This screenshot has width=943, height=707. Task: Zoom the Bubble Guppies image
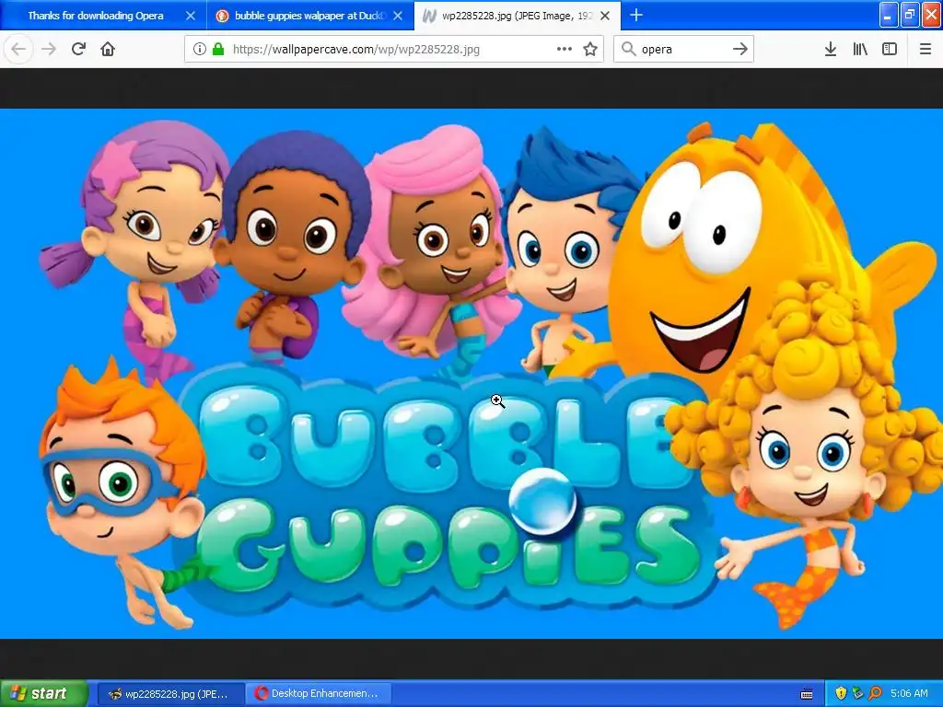tap(471, 374)
